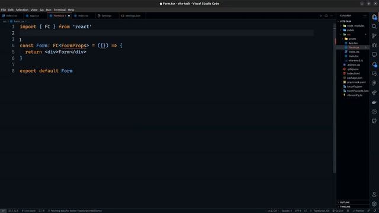
Task: Click the unsaved dot on Form.tsx tab
Action: pyautogui.click(x=69, y=16)
